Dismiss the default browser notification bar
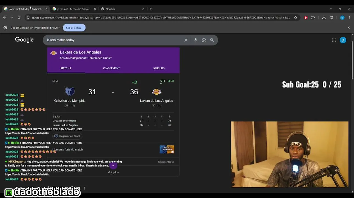Image resolution: width=354 pixels, height=198 pixels. [348, 28]
